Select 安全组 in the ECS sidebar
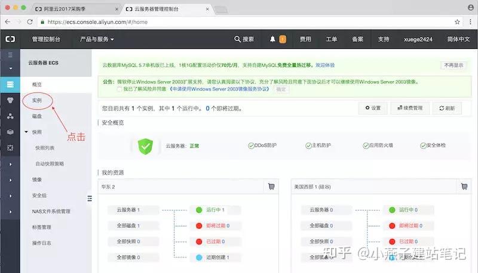Image resolution: width=478 pixels, height=273 pixels. (x=39, y=195)
